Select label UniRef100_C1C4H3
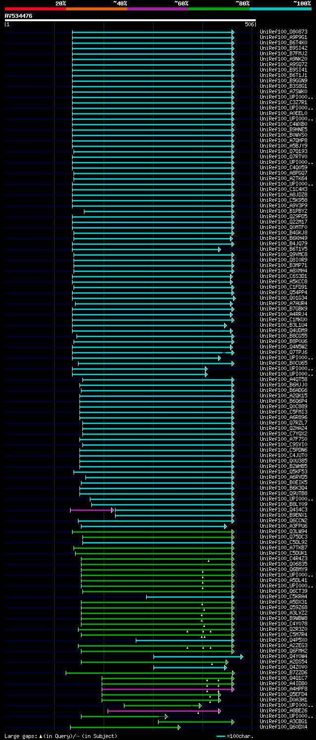 coord(283,190)
